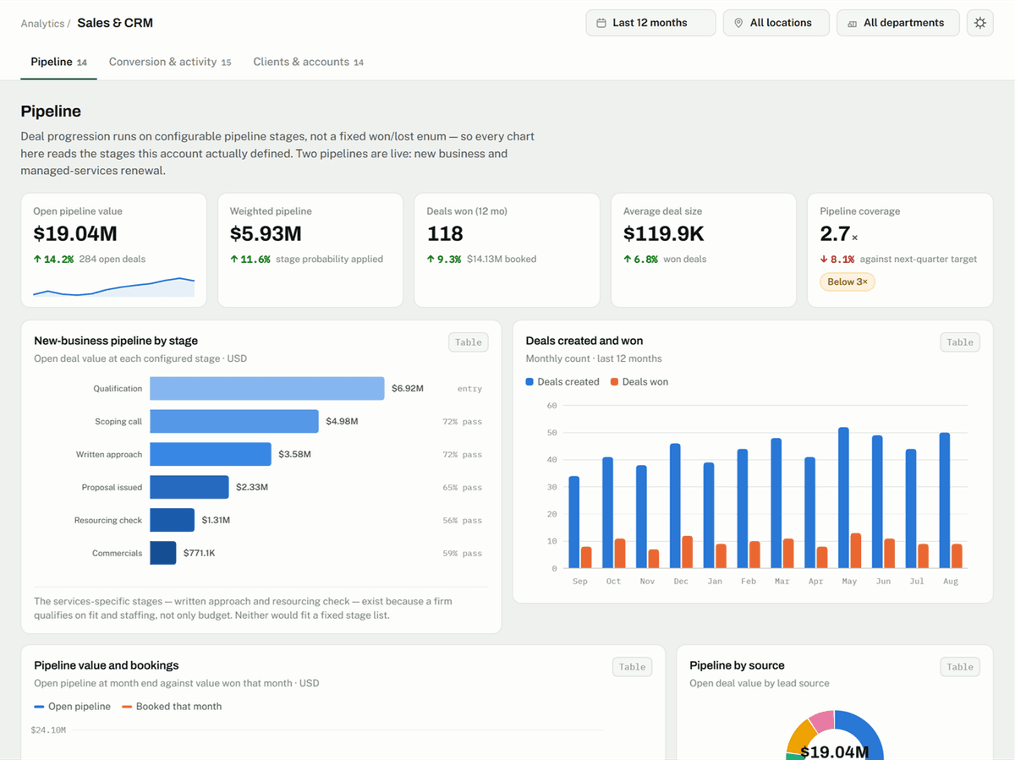Click the Dec deals won orange bar
The width and height of the screenshot is (1015, 760).
click(x=688, y=552)
